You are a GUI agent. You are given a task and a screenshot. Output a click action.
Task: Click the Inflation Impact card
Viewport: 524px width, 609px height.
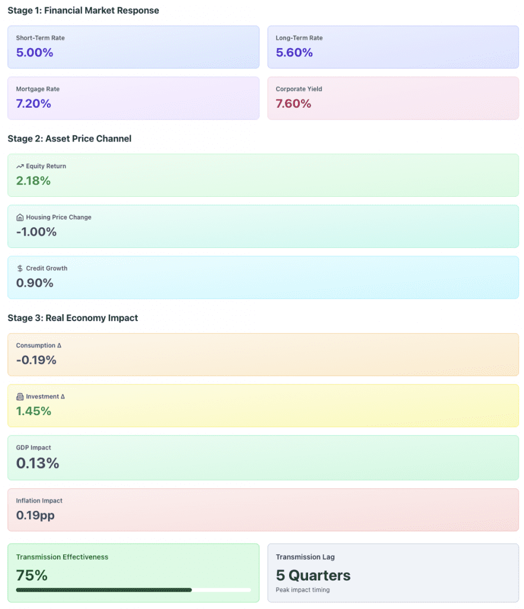(x=262, y=508)
